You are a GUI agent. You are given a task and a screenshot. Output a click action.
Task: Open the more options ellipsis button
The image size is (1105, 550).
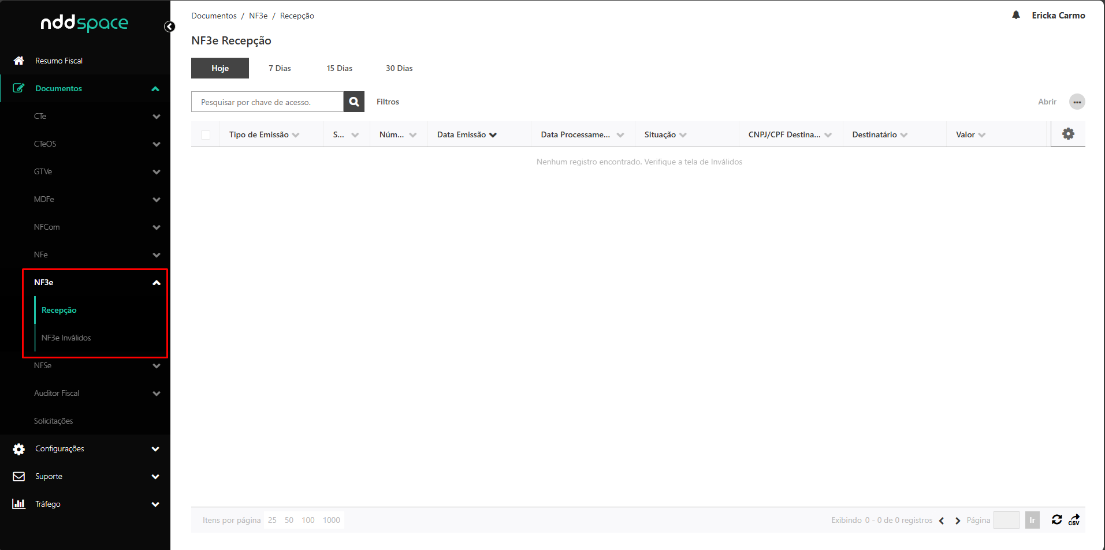tap(1077, 102)
